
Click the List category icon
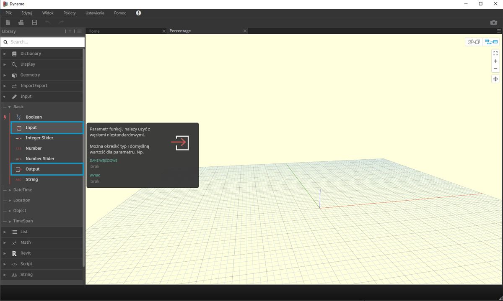(14, 232)
